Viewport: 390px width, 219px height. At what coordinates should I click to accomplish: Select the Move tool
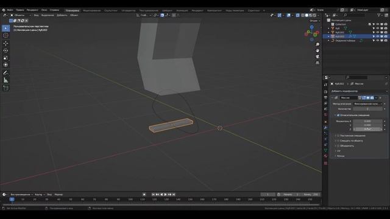point(5,43)
